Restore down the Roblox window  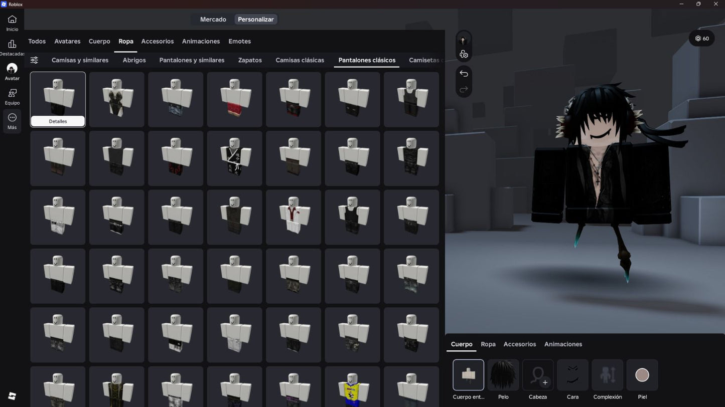click(698, 4)
